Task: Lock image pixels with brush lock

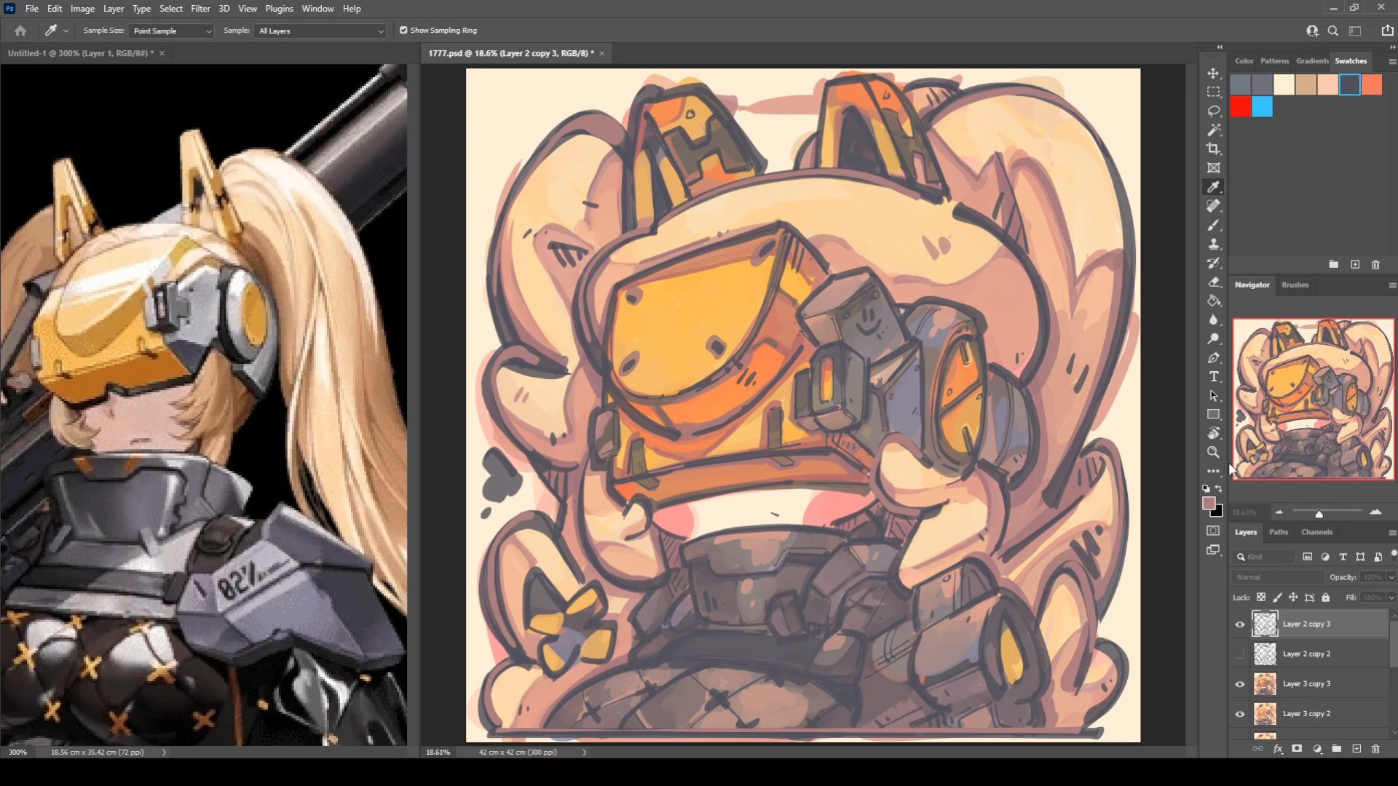Action: pyautogui.click(x=1277, y=598)
